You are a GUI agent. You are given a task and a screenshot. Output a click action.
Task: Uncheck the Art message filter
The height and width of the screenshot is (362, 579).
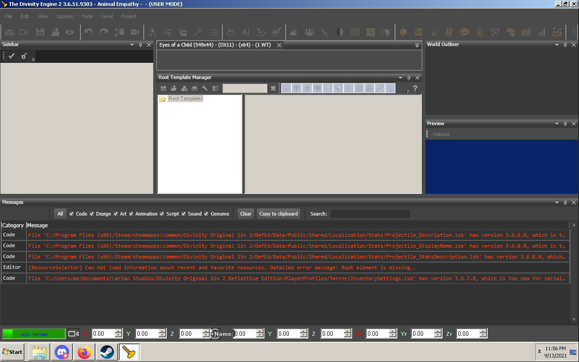point(116,214)
